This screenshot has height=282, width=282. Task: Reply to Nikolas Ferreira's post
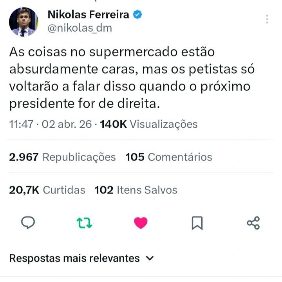coord(28,223)
